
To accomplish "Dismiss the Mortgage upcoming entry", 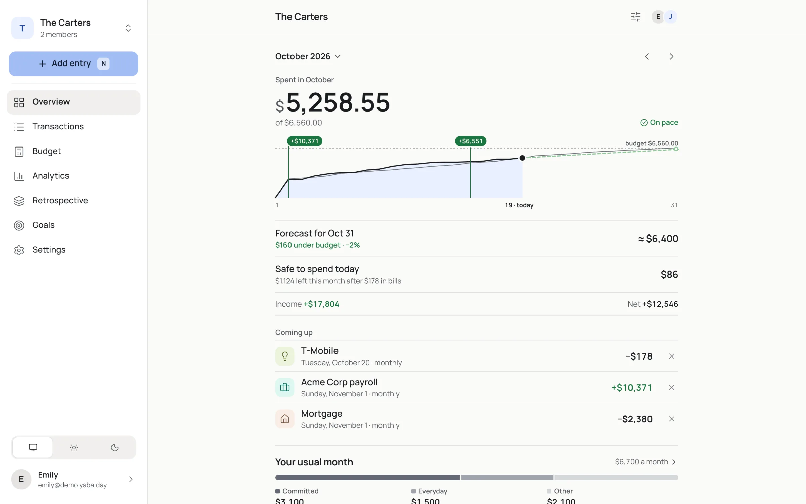I will 671,419.
